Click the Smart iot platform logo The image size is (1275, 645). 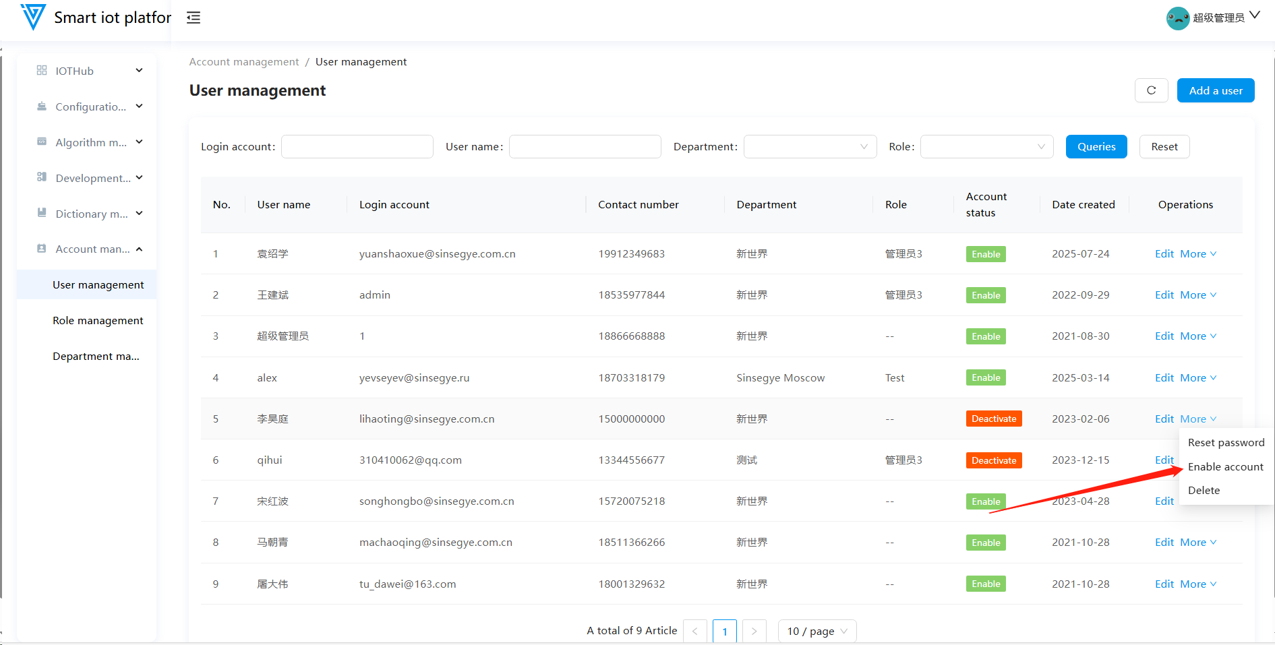(33, 17)
